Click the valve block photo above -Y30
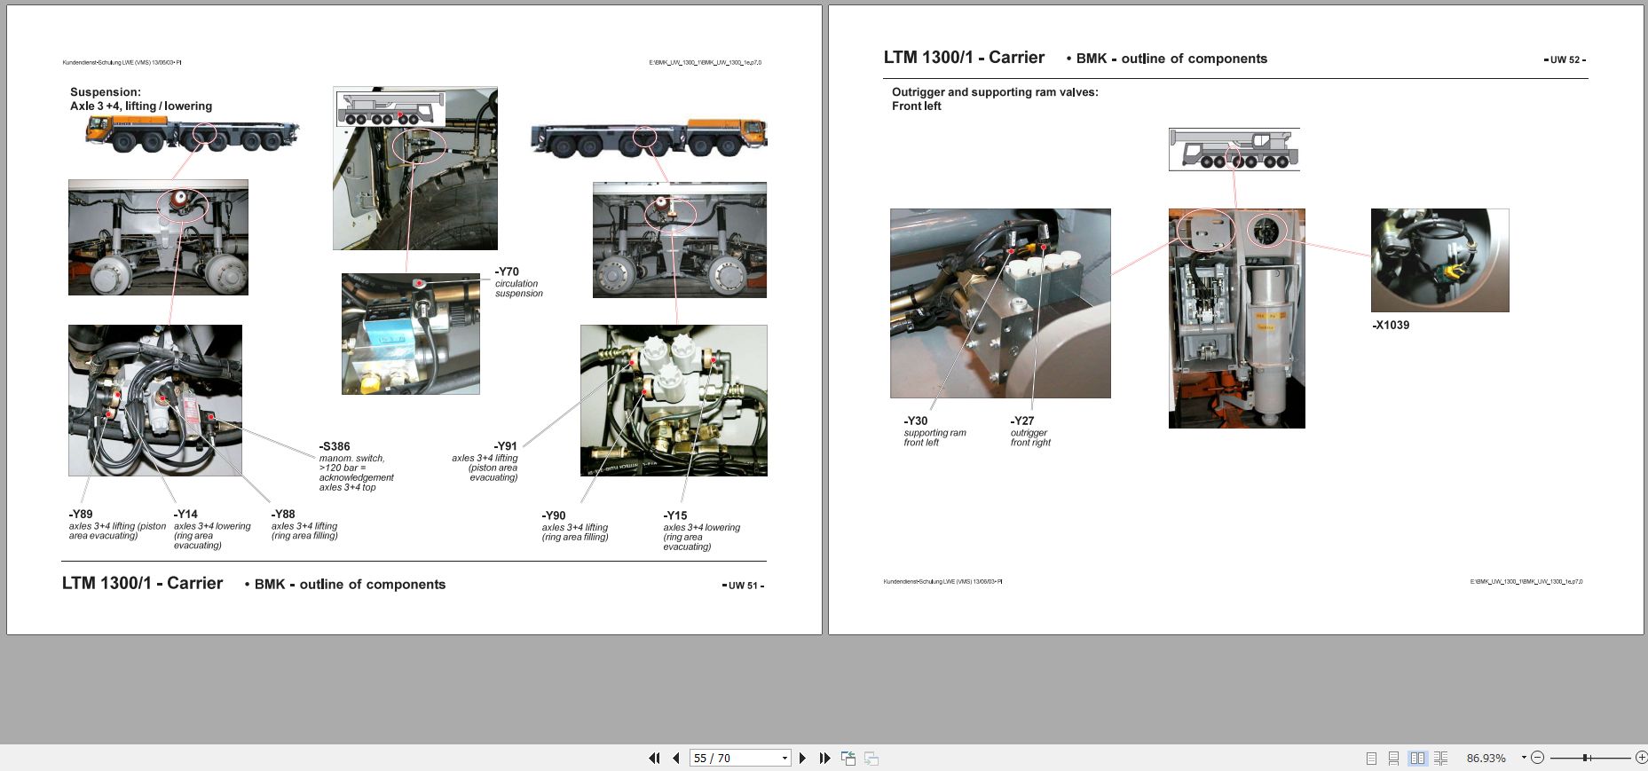This screenshot has width=1648, height=771. (1000, 303)
